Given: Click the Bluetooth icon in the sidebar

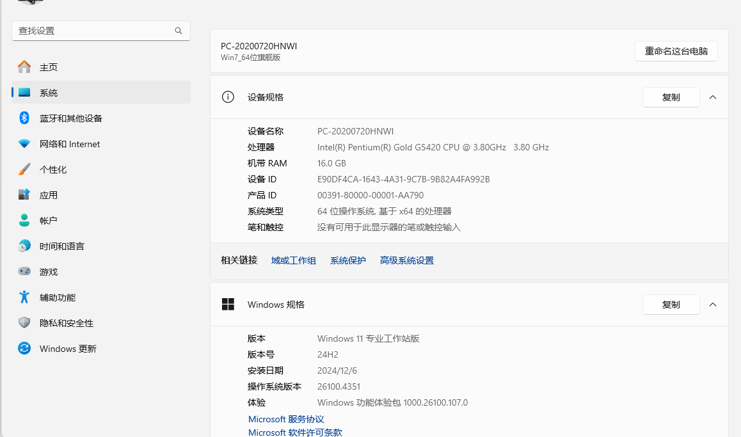Looking at the screenshot, I should (24, 118).
